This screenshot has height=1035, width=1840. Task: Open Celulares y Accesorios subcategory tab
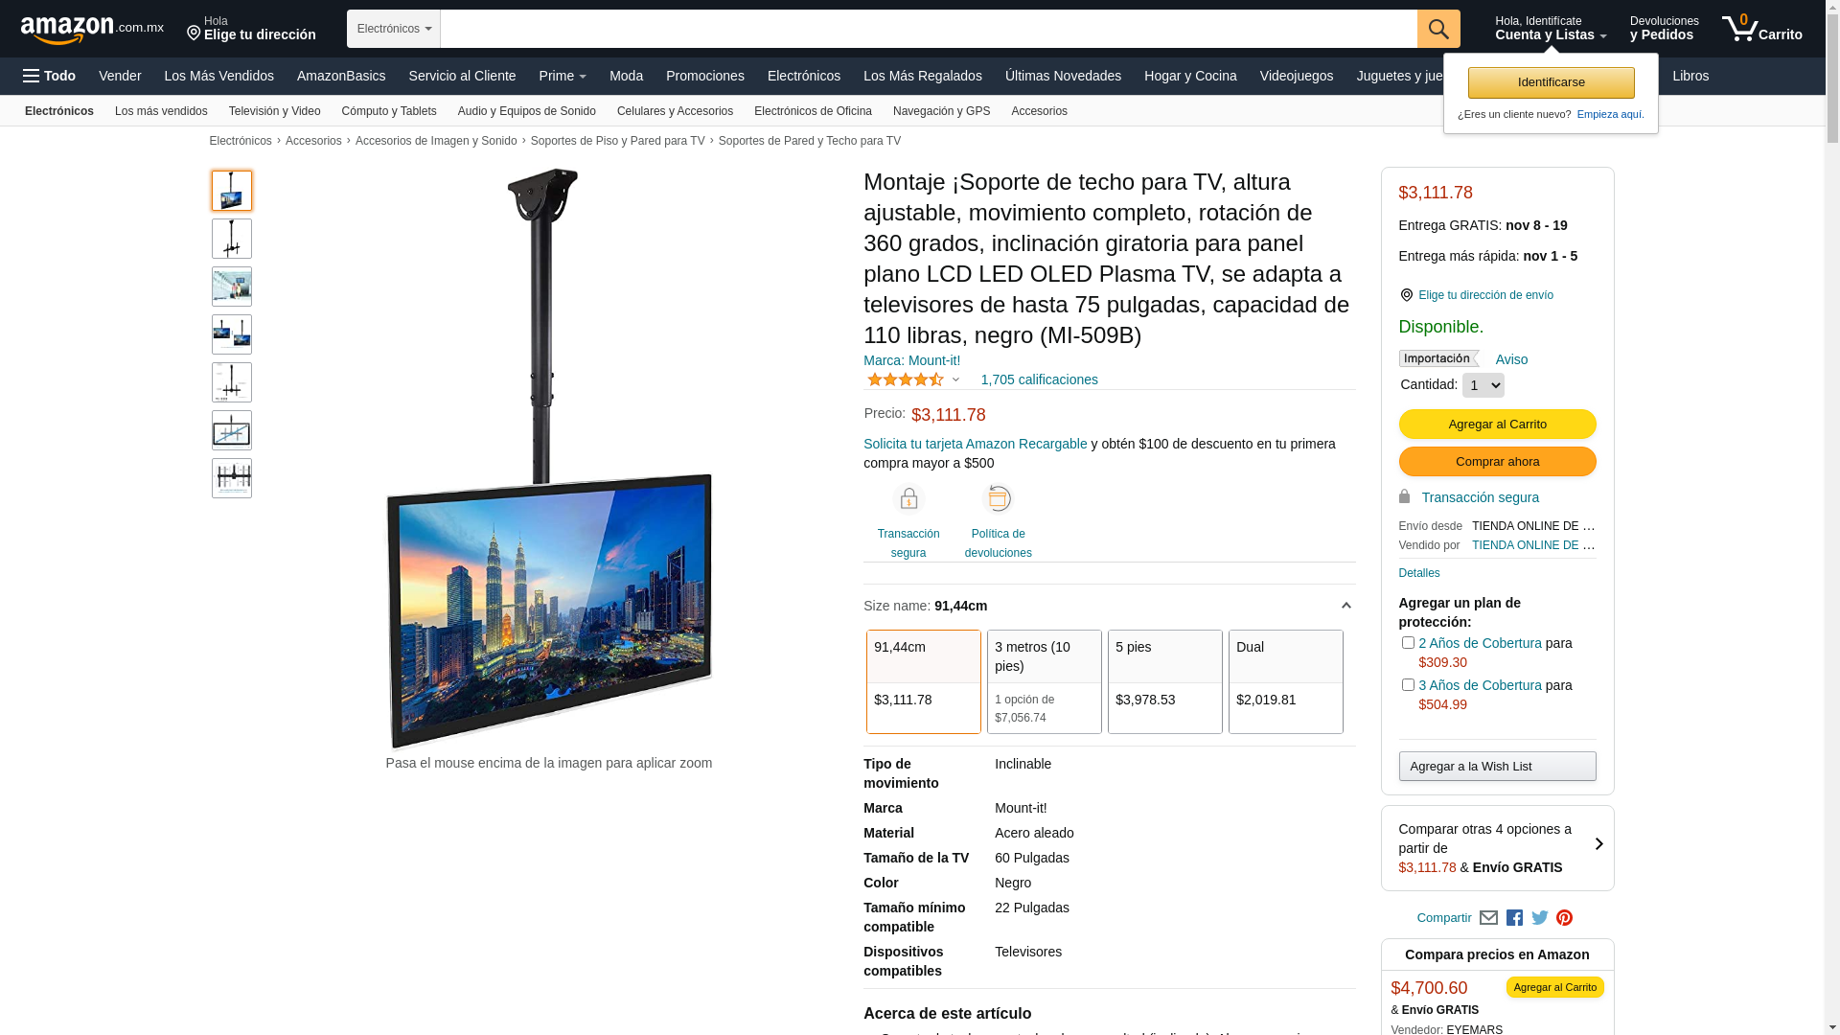(x=675, y=111)
